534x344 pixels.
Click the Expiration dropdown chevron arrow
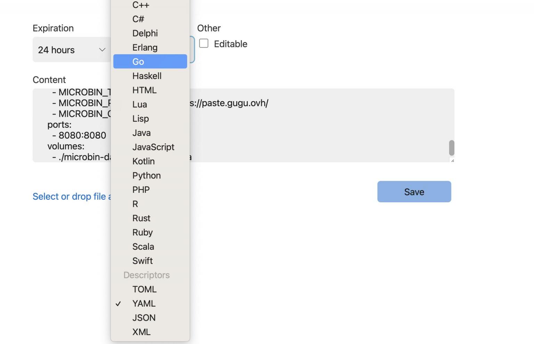[x=102, y=50]
